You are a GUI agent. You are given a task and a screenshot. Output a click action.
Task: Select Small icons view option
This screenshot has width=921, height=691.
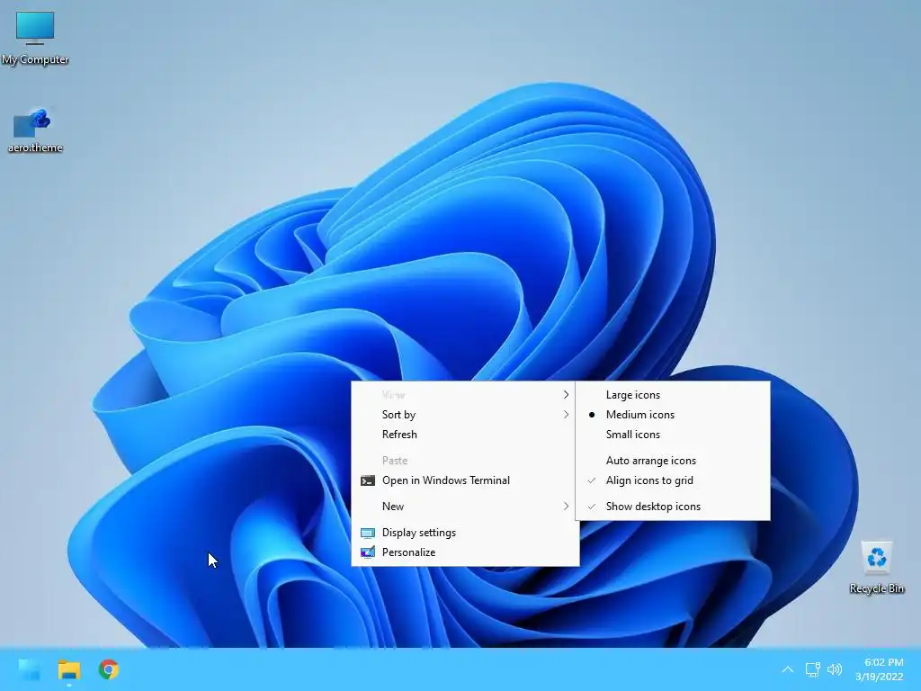[673, 435]
